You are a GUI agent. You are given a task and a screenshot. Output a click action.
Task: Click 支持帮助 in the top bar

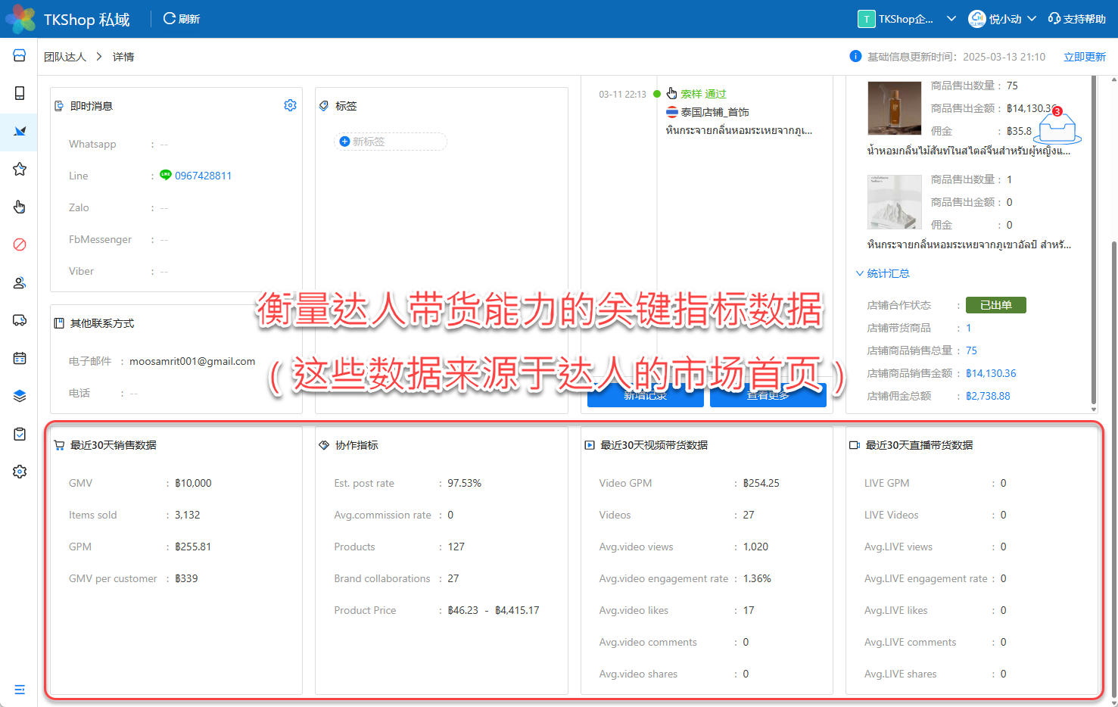(x=1076, y=19)
